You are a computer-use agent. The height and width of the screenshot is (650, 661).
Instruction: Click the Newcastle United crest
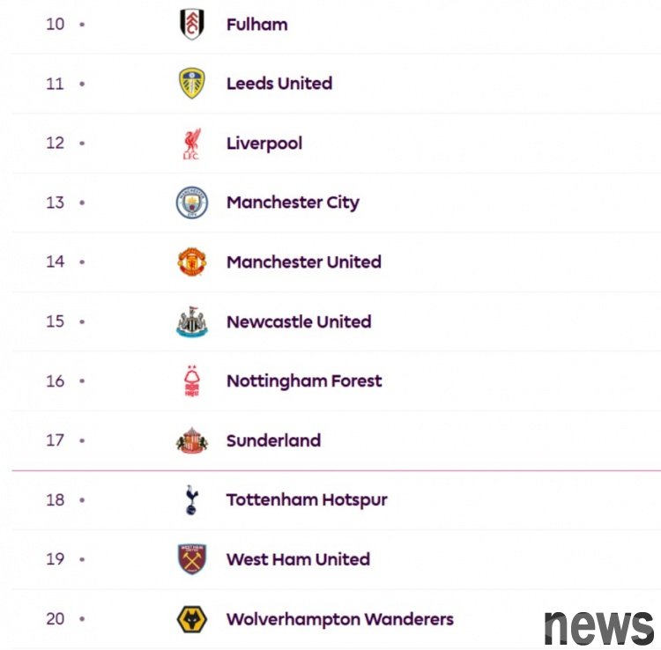[192, 321]
